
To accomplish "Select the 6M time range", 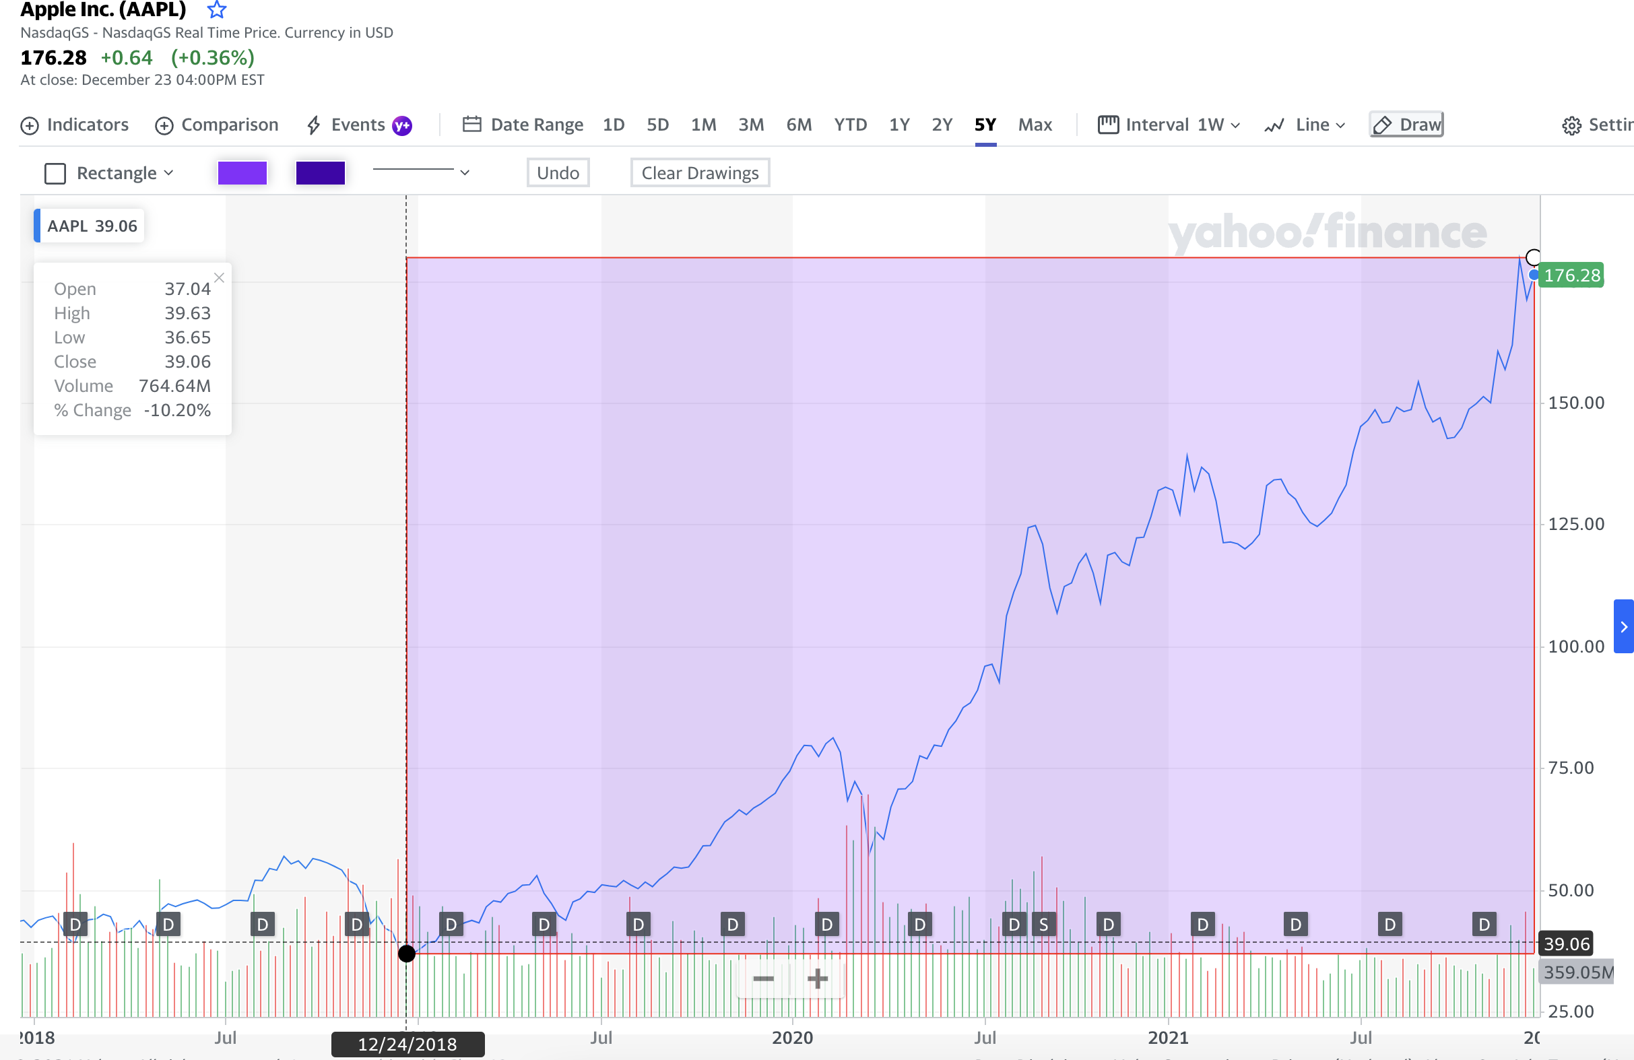I will (x=799, y=125).
